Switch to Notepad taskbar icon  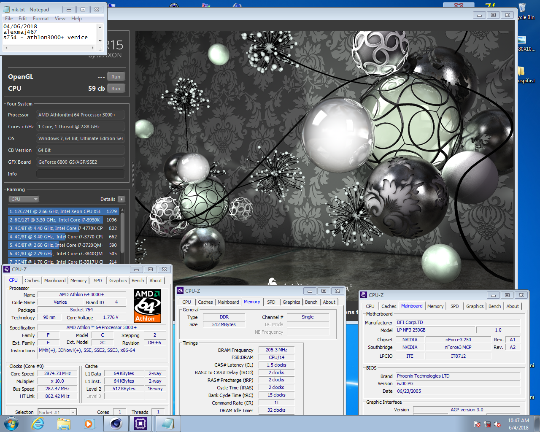pos(168,424)
